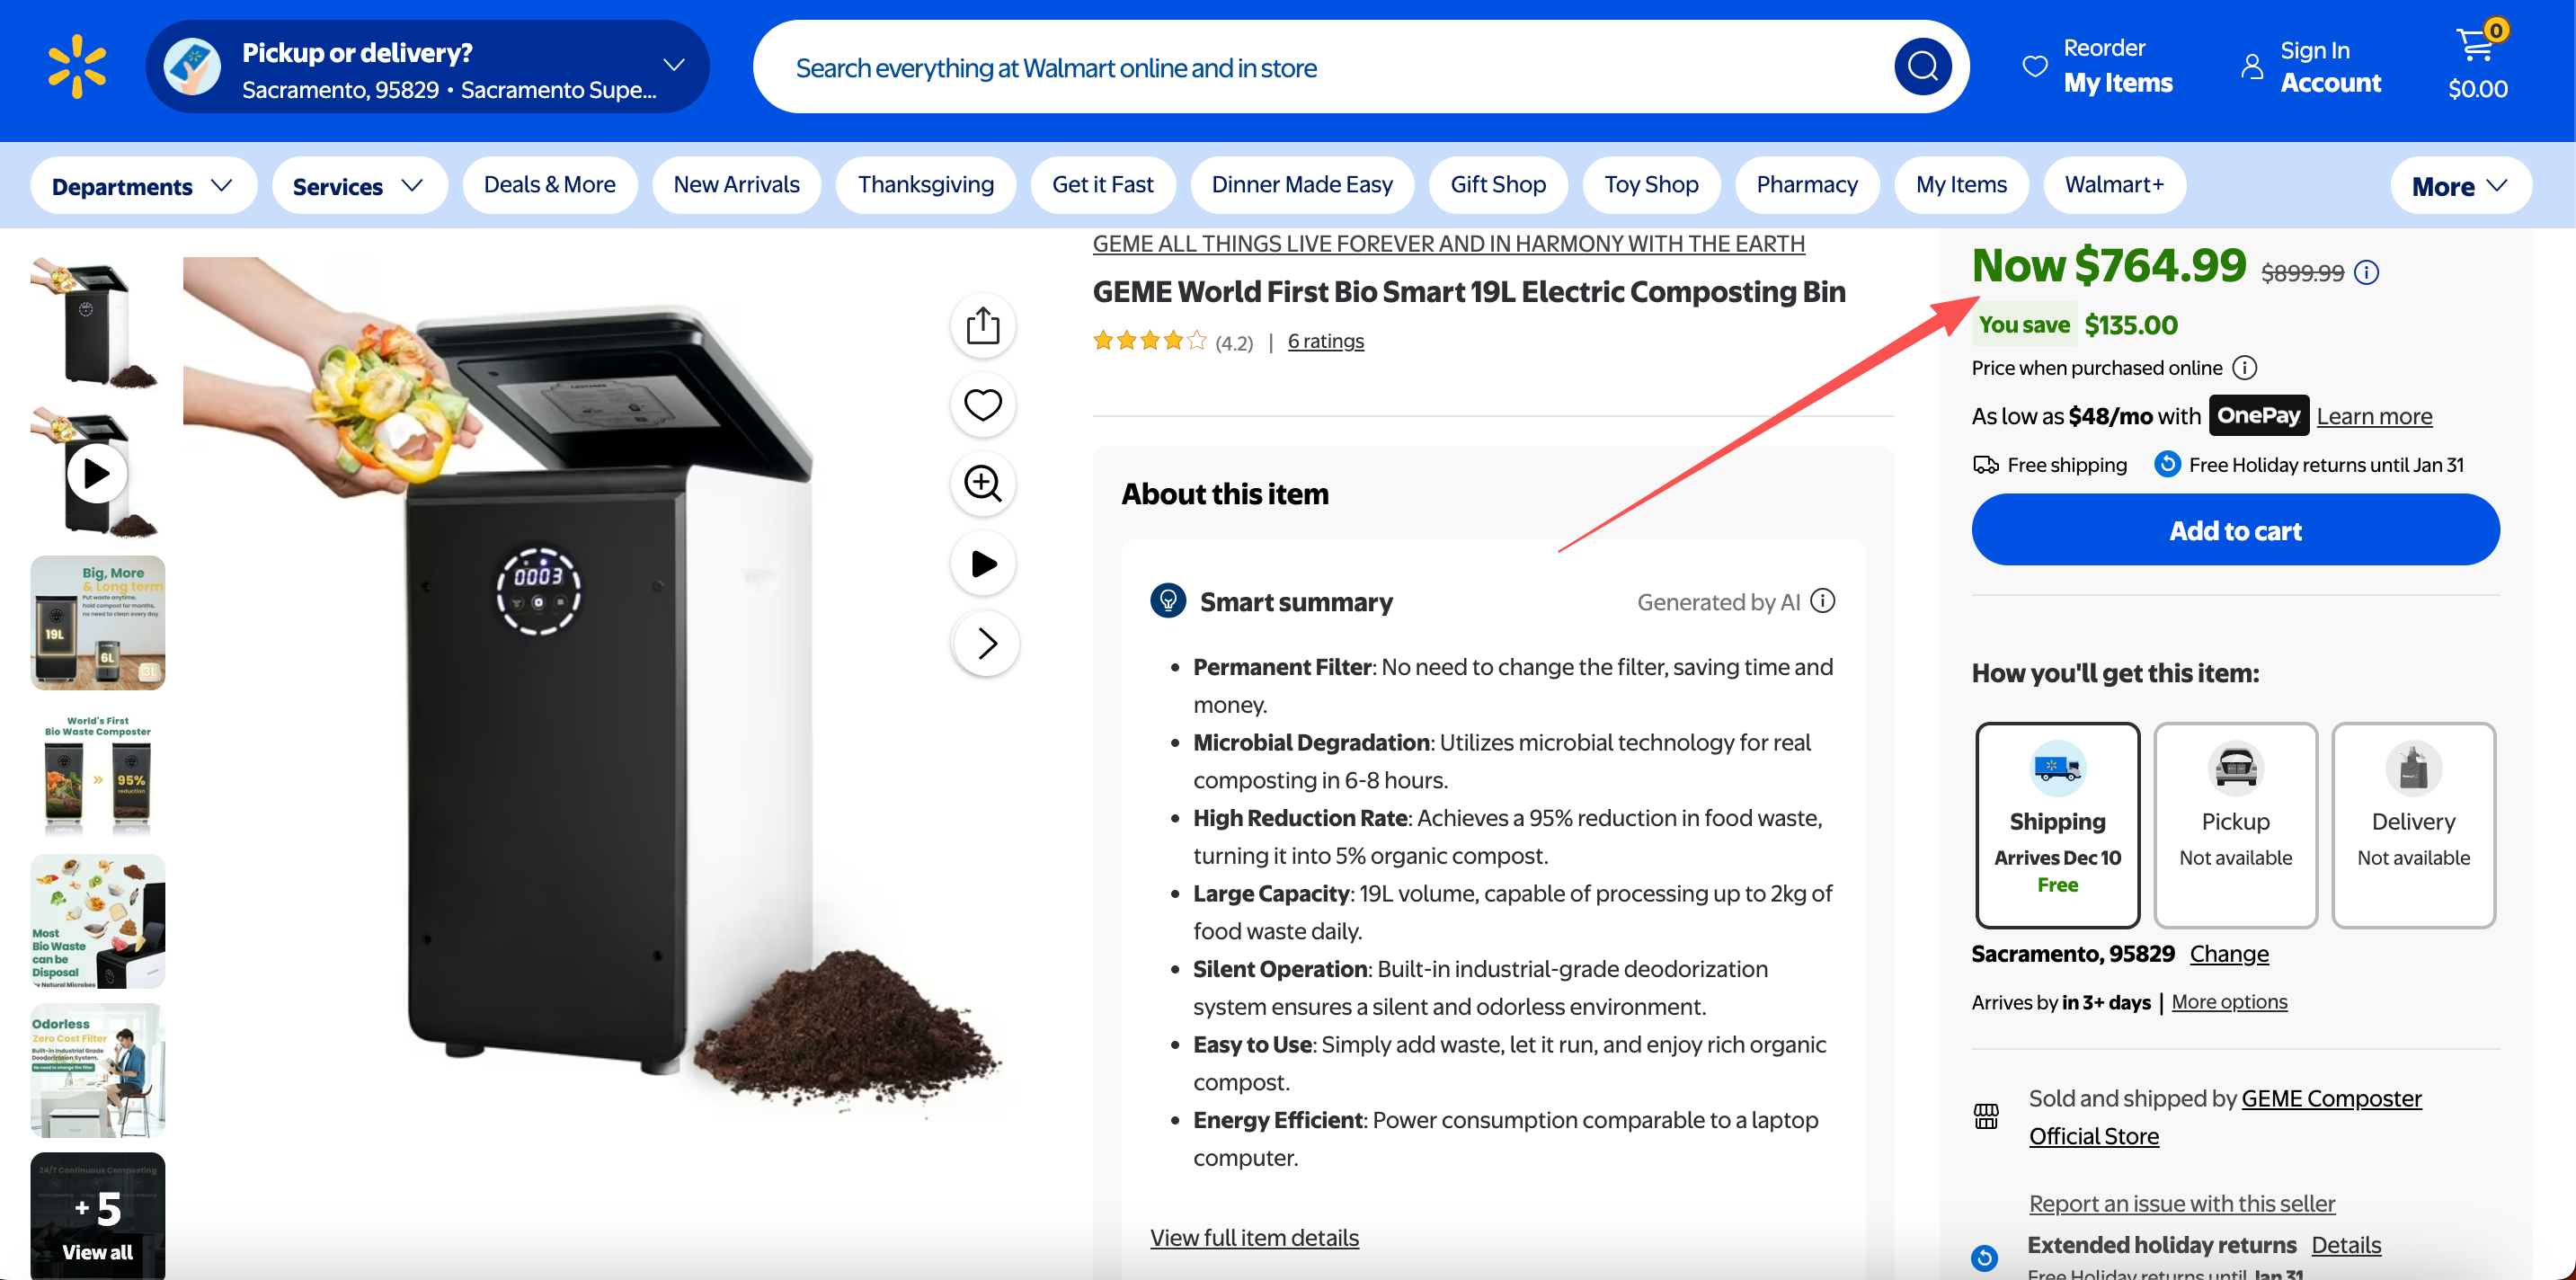Image resolution: width=2576 pixels, height=1280 pixels.
Task: Go to the Pharmacy tab
Action: 1806,184
